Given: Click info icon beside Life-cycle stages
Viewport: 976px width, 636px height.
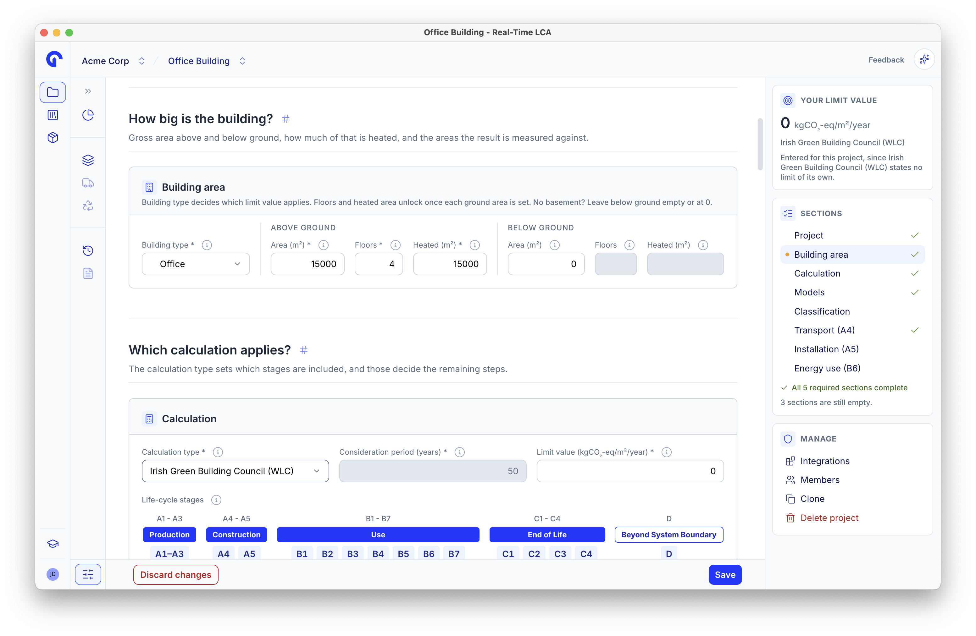Looking at the screenshot, I should tap(216, 500).
